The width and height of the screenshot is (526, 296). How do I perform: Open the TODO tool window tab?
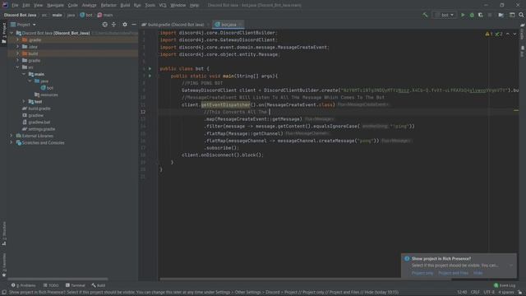tap(51, 285)
